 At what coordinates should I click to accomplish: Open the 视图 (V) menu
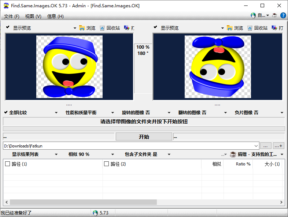33,16
